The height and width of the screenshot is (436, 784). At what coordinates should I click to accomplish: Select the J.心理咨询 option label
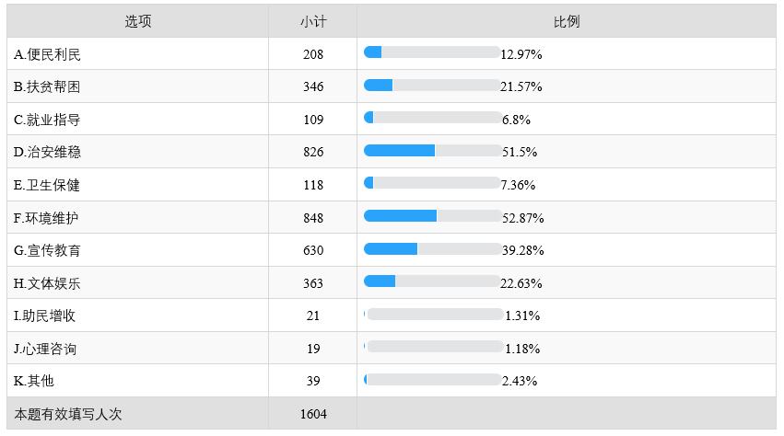coord(45,349)
